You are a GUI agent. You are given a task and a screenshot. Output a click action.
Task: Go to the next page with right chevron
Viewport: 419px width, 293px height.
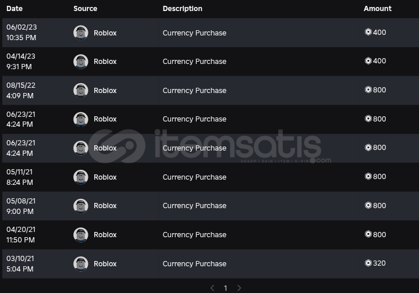[x=239, y=288]
